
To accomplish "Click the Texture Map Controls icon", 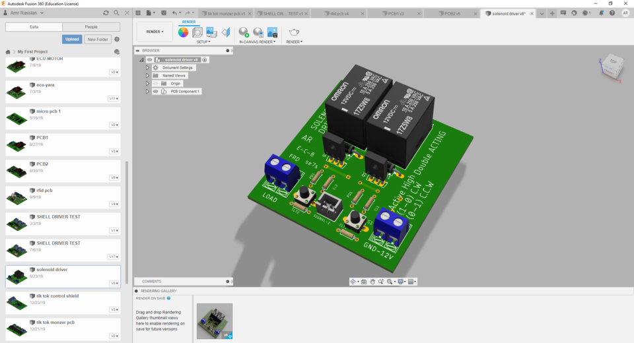I will [226, 32].
